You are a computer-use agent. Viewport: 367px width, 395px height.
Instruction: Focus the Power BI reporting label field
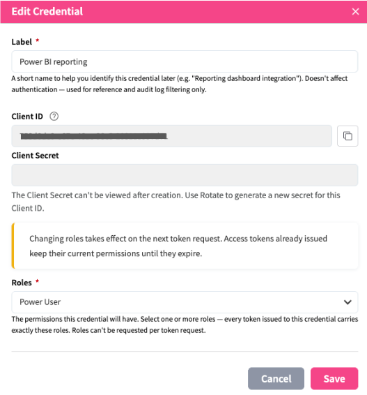pyautogui.click(x=185, y=61)
